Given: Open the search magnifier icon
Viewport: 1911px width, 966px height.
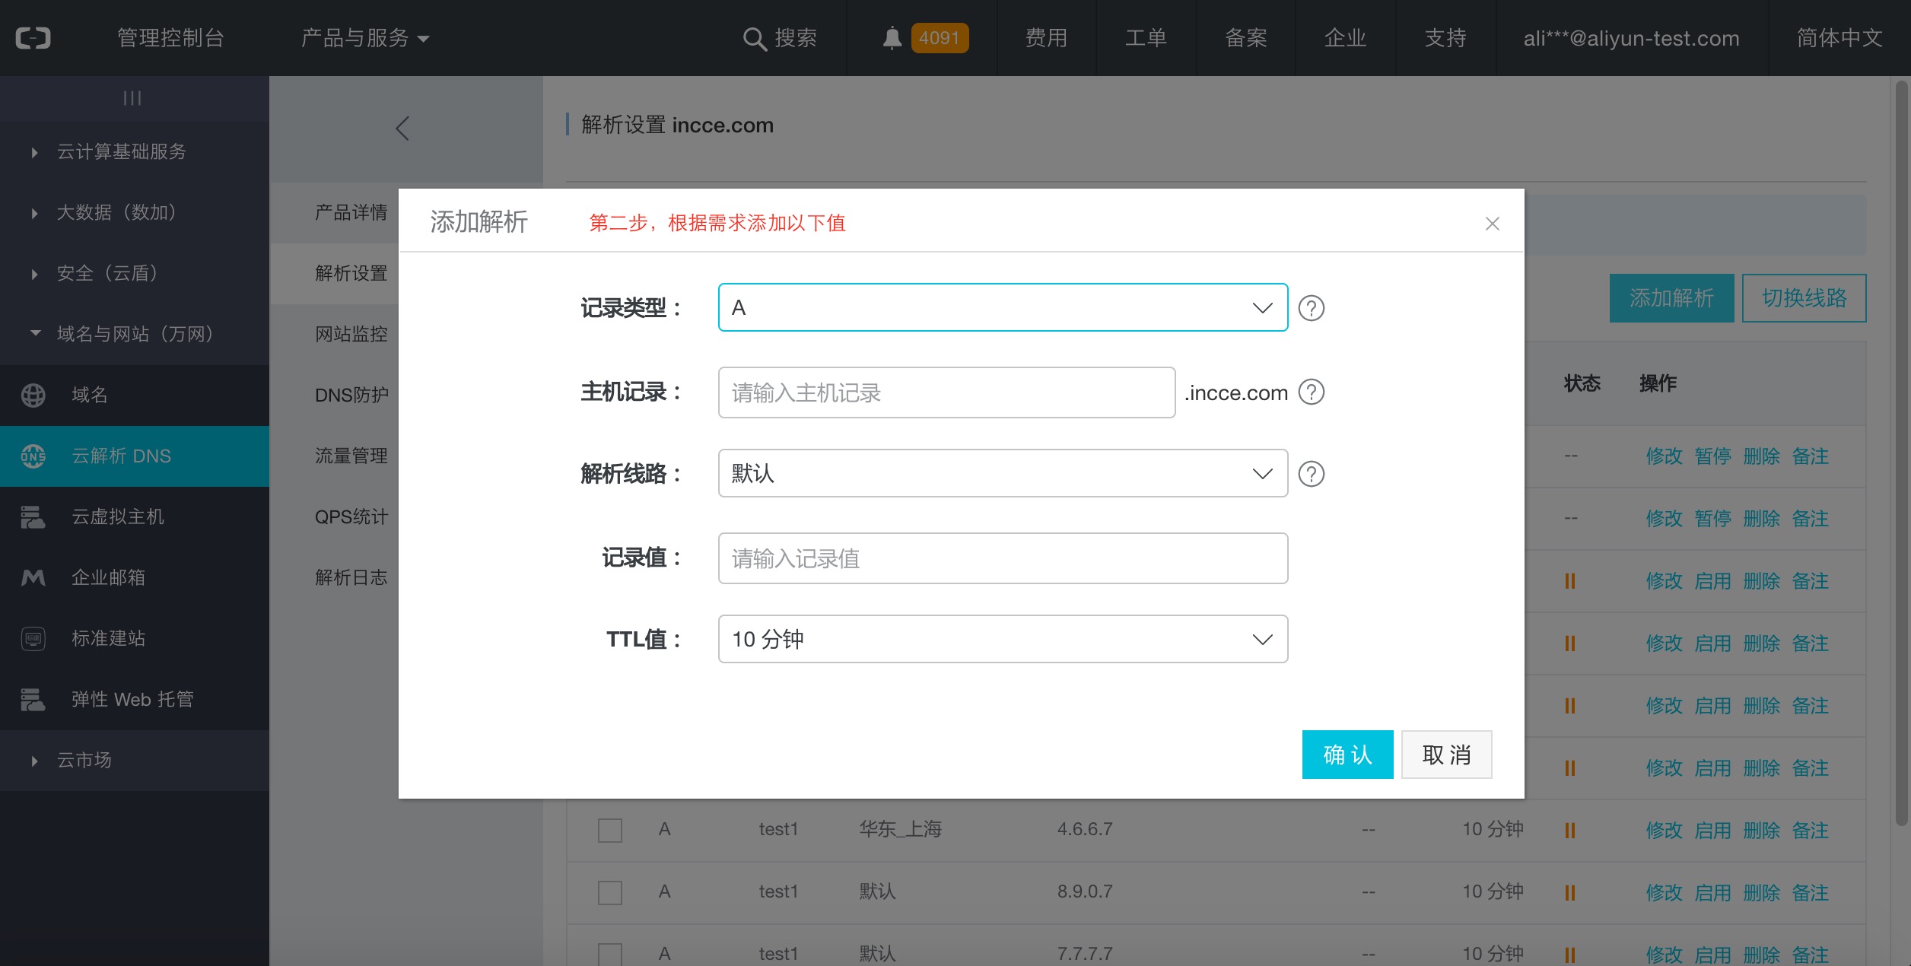Looking at the screenshot, I should pyautogui.click(x=754, y=39).
